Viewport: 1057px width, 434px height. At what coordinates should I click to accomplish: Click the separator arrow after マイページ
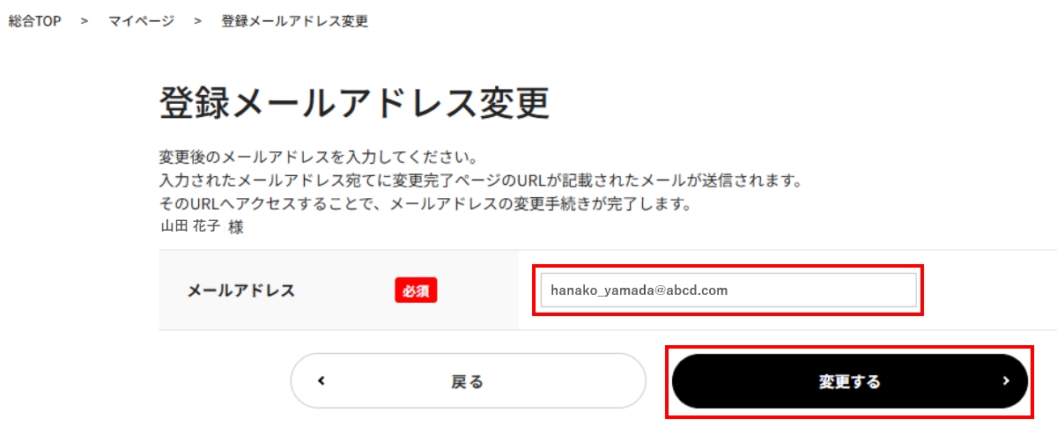(197, 21)
